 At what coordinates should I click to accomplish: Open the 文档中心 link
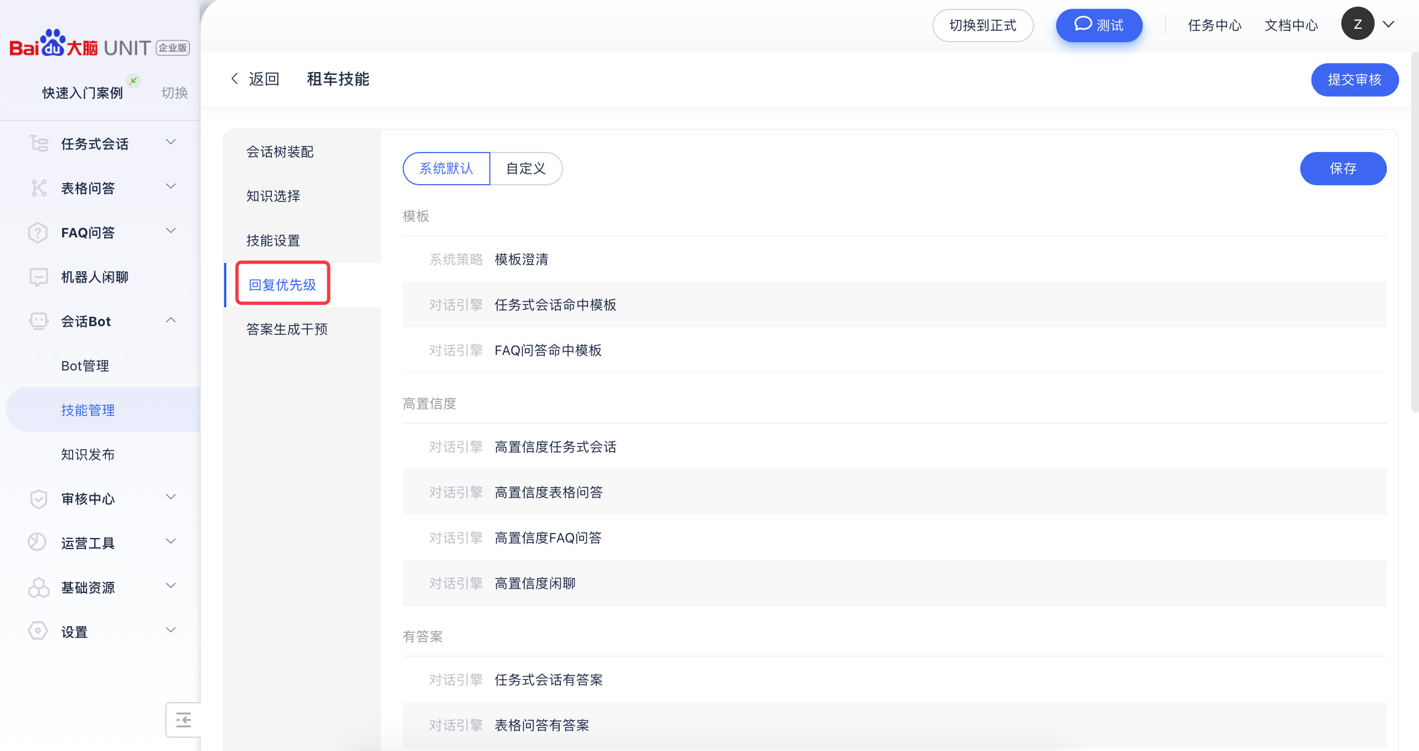point(1291,26)
